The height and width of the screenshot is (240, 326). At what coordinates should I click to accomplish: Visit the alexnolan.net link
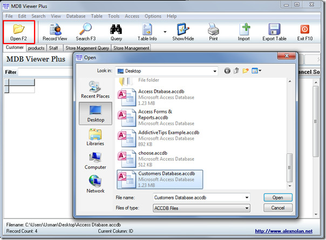click(283, 231)
